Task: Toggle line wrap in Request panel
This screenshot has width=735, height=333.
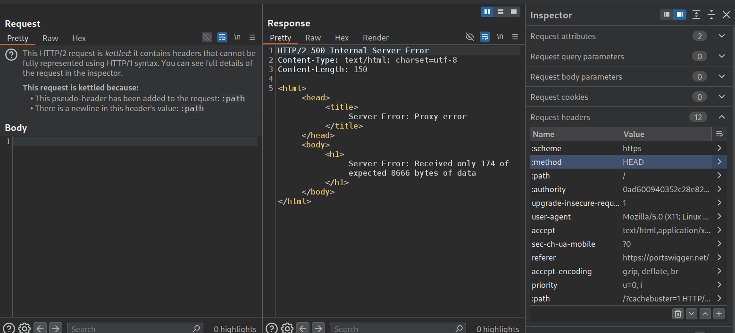Action: (222, 37)
